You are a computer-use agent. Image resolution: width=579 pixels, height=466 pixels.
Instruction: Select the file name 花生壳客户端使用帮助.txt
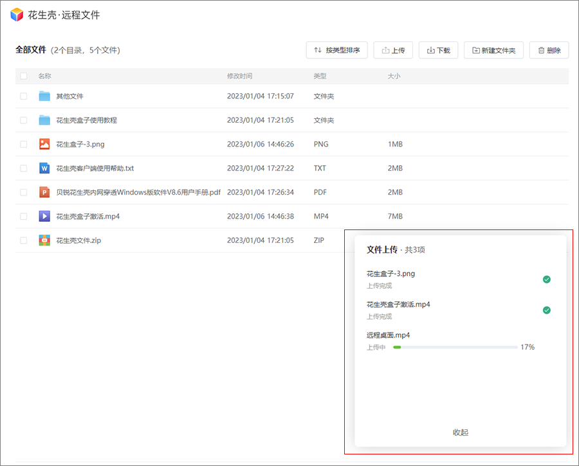[x=95, y=168]
